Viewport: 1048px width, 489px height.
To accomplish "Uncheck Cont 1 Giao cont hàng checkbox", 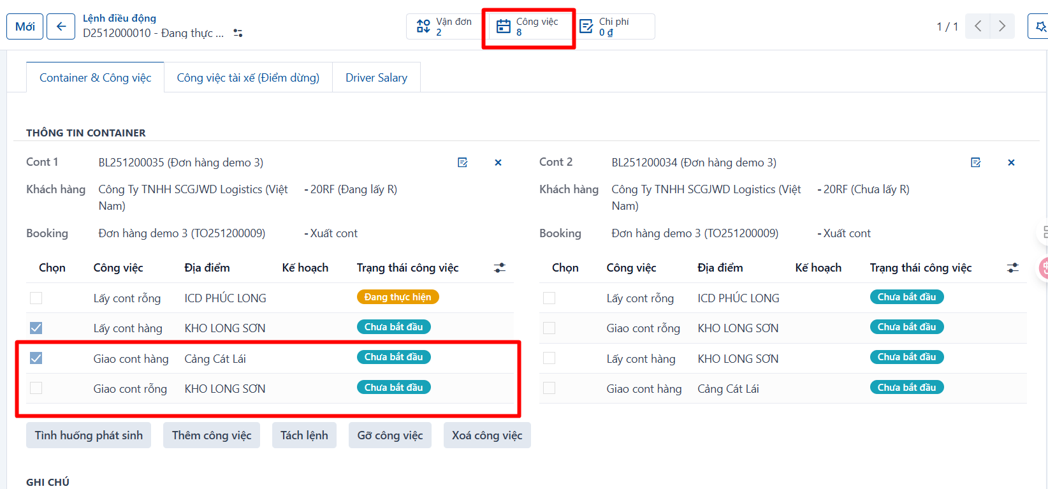I will point(36,358).
